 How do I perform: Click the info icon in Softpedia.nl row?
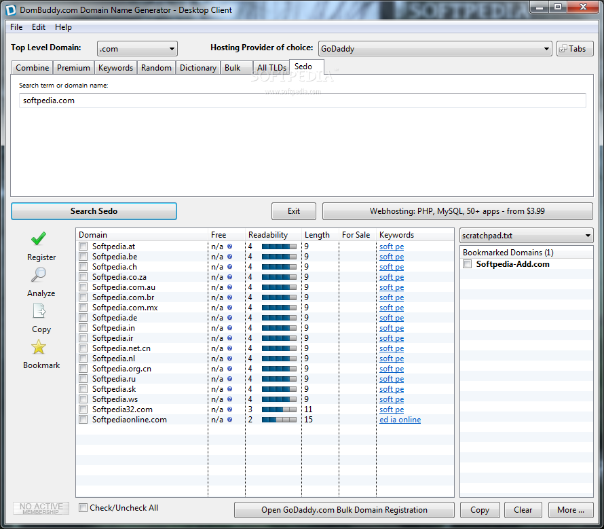[229, 358]
